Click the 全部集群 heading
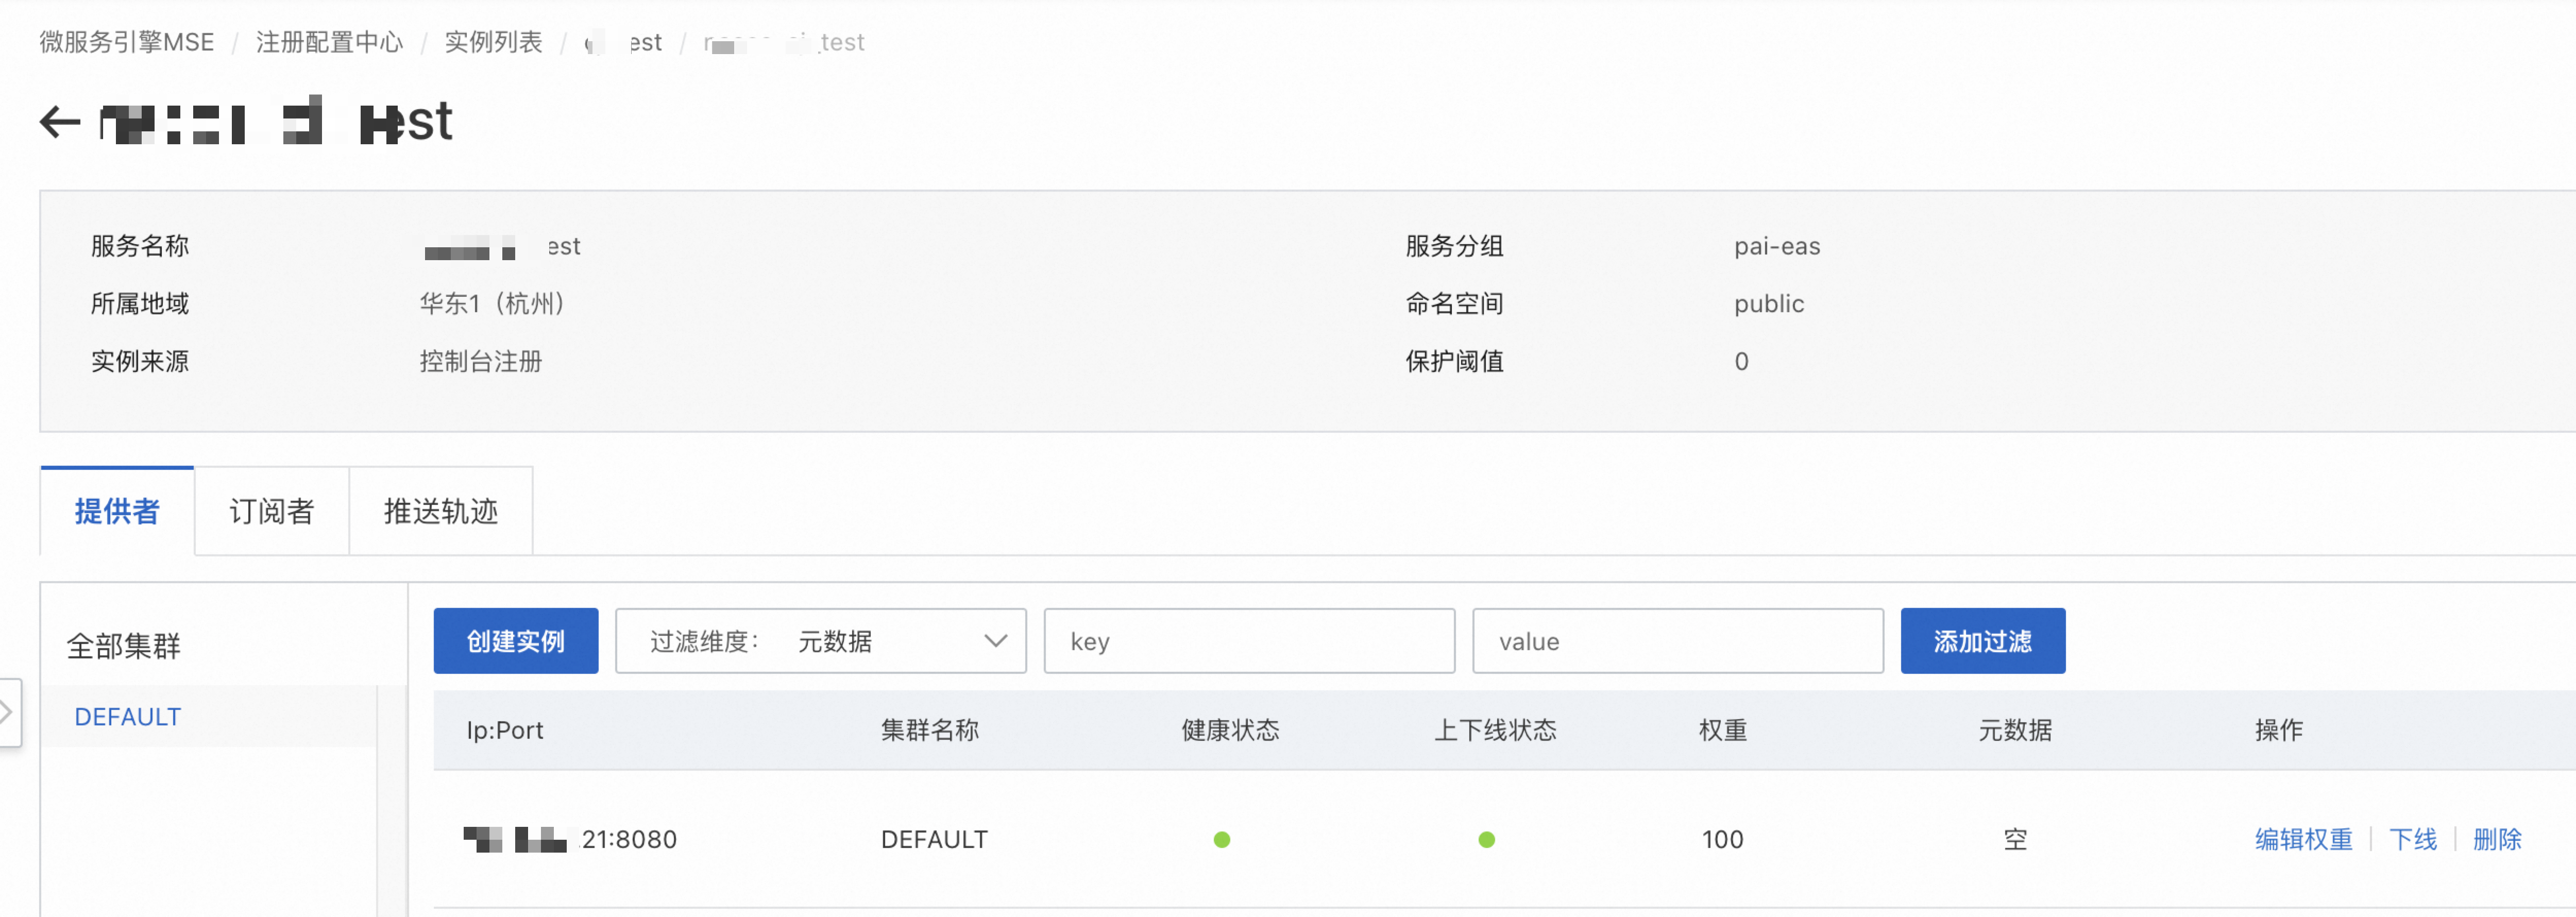The height and width of the screenshot is (917, 2576). [124, 646]
